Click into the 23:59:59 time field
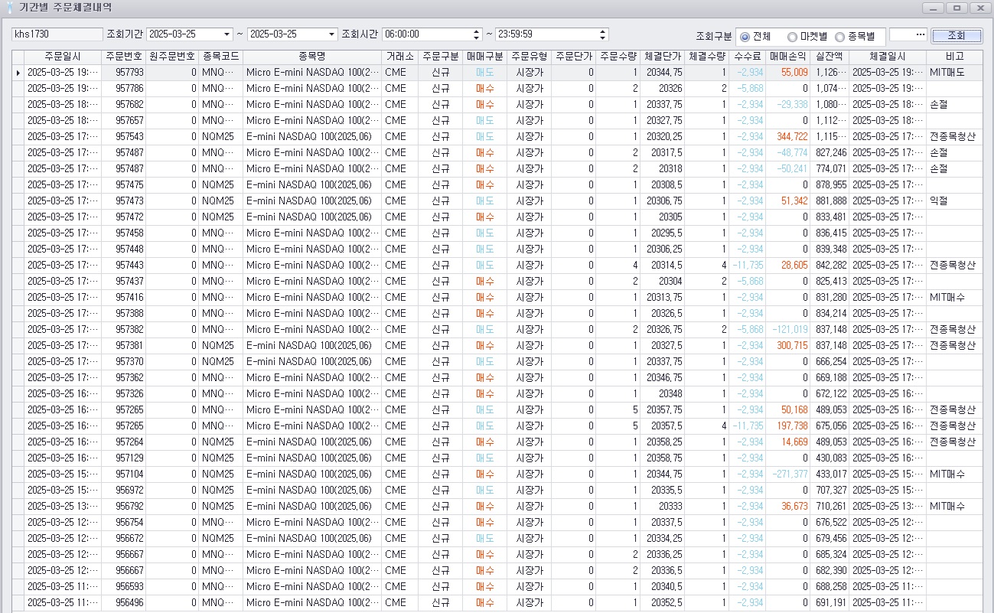The image size is (994, 613). [x=547, y=34]
